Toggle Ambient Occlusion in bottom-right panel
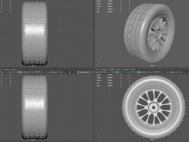 pyautogui.click(x=156, y=72)
